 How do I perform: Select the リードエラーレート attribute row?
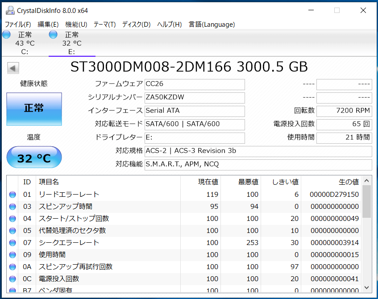[184, 195]
